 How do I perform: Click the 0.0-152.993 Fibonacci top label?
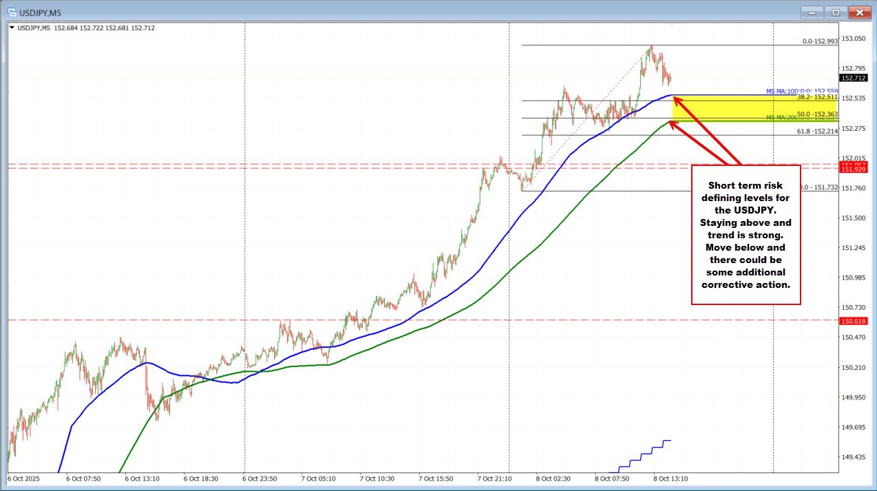(819, 41)
